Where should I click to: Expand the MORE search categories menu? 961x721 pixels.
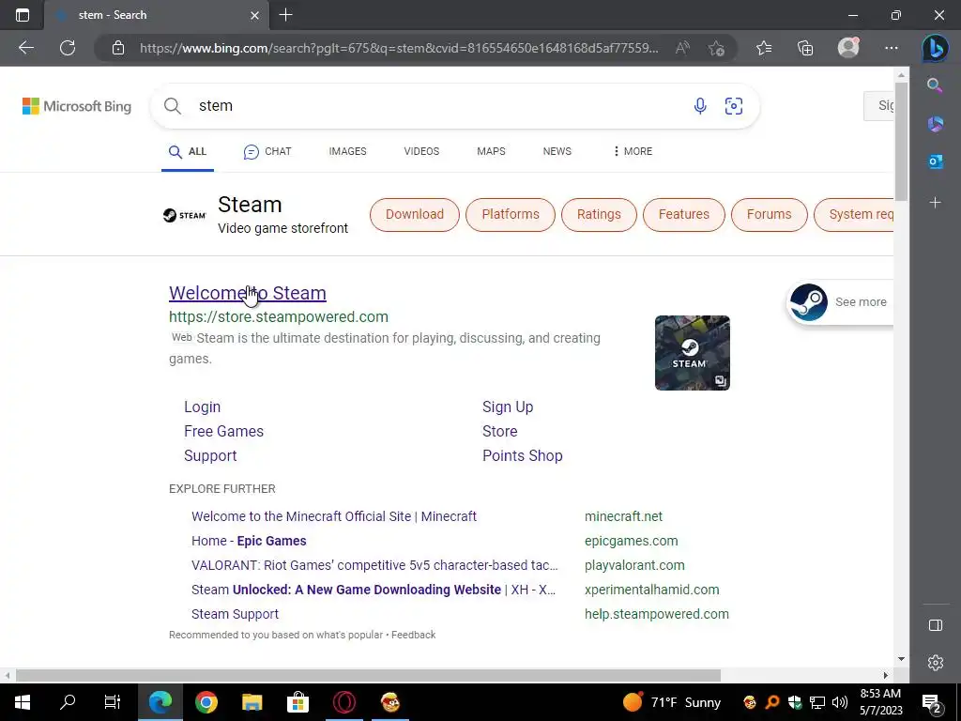[x=633, y=151]
